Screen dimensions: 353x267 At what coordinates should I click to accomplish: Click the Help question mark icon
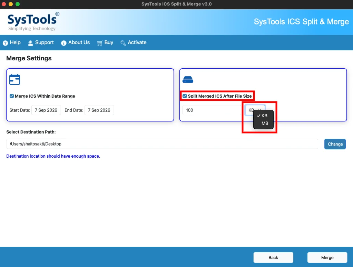(x=6, y=43)
